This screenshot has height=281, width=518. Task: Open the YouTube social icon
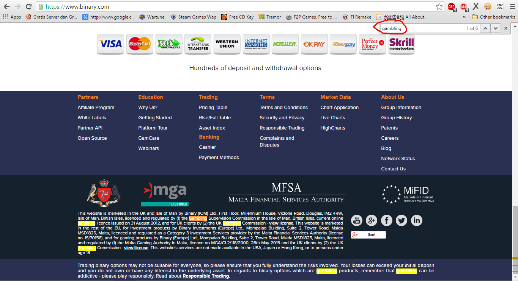[356, 220]
